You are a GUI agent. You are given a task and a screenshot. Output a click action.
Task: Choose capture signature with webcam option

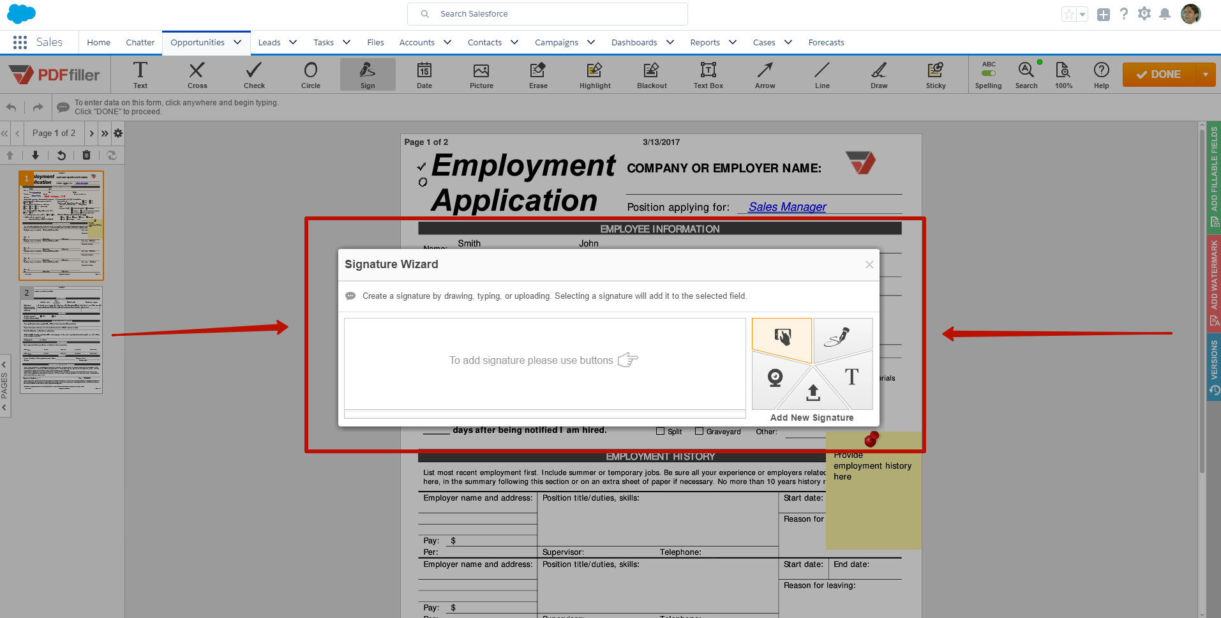[775, 378]
